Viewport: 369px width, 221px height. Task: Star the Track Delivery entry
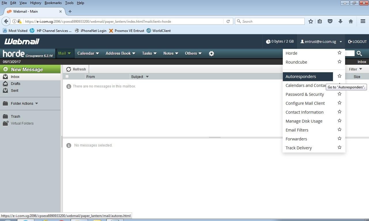tap(339, 147)
